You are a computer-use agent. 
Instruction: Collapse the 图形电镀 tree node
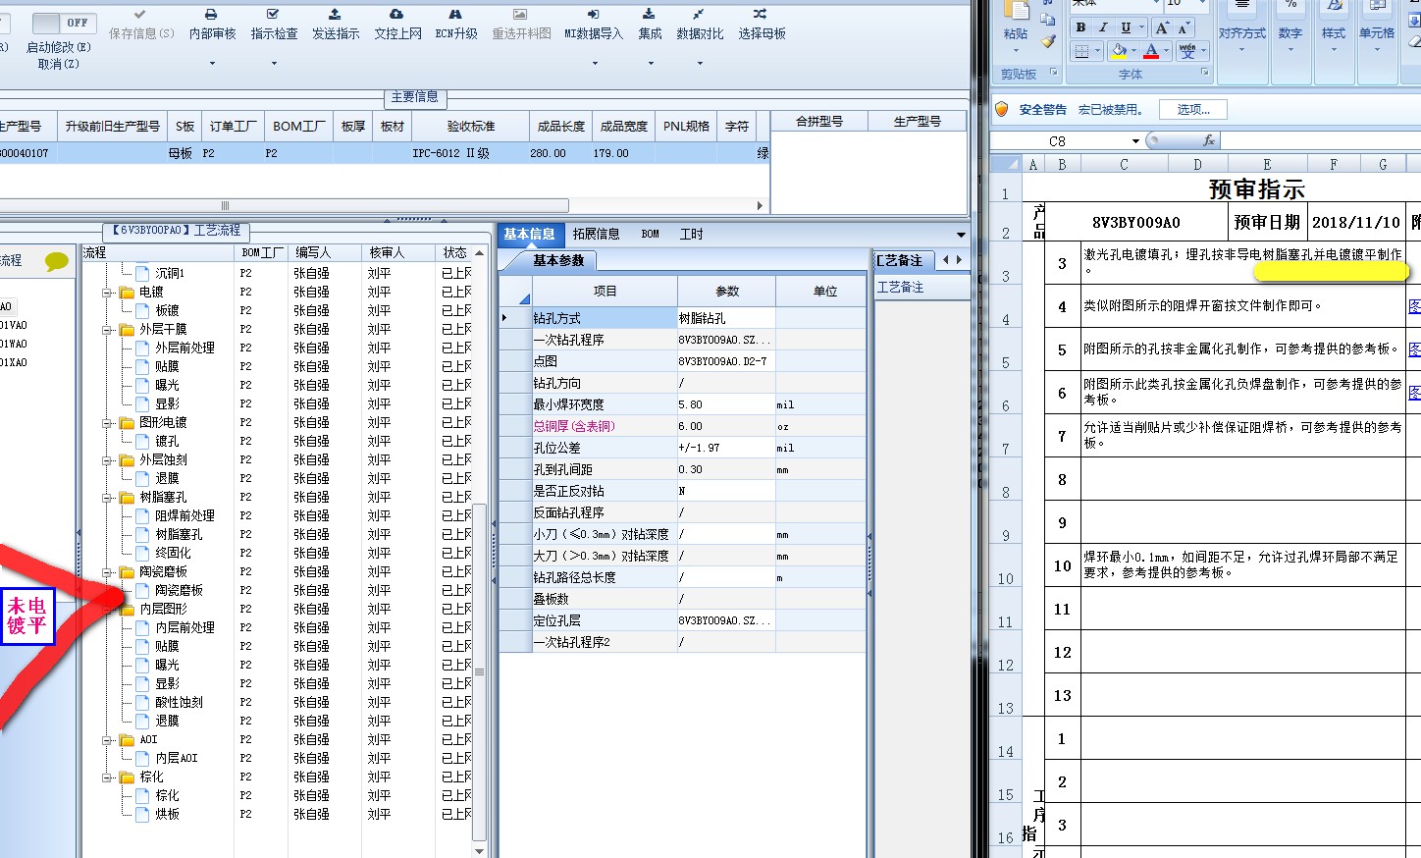(108, 422)
